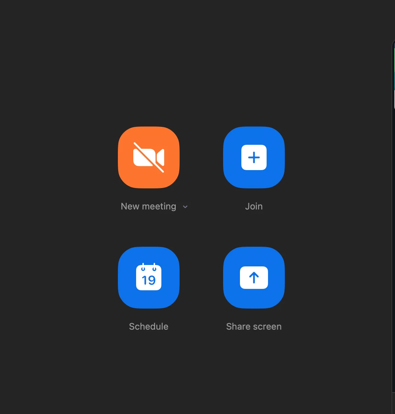Image resolution: width=395 pixels, height=414 pixels.
Task: Click the Join label text
Action: coord(254,206)
